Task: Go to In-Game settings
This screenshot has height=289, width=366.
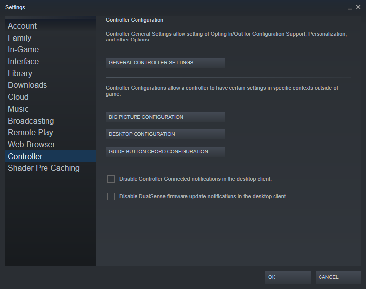Action: (23, 50)
